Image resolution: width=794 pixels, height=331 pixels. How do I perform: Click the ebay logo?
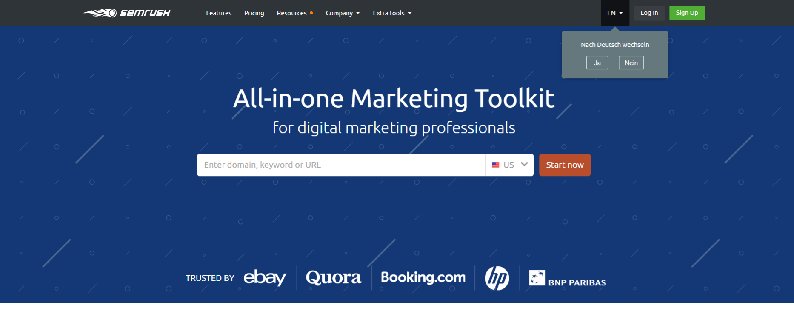tap(265, 278)
